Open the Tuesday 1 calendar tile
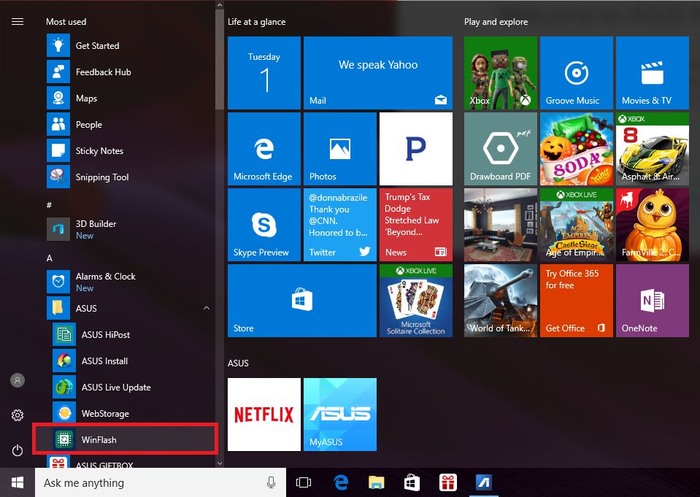This screenshot has width=700, height=497. [264, 73]
